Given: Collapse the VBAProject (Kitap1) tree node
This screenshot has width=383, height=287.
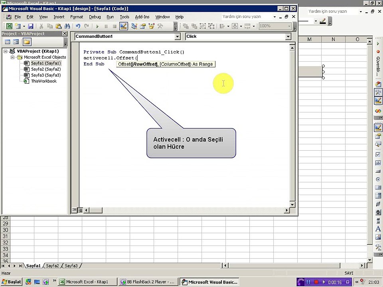Looking at the screenshot, I should (x=5, y=51).
